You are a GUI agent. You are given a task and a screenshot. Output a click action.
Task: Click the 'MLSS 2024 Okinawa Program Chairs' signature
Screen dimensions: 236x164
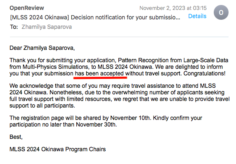[58, 149]
